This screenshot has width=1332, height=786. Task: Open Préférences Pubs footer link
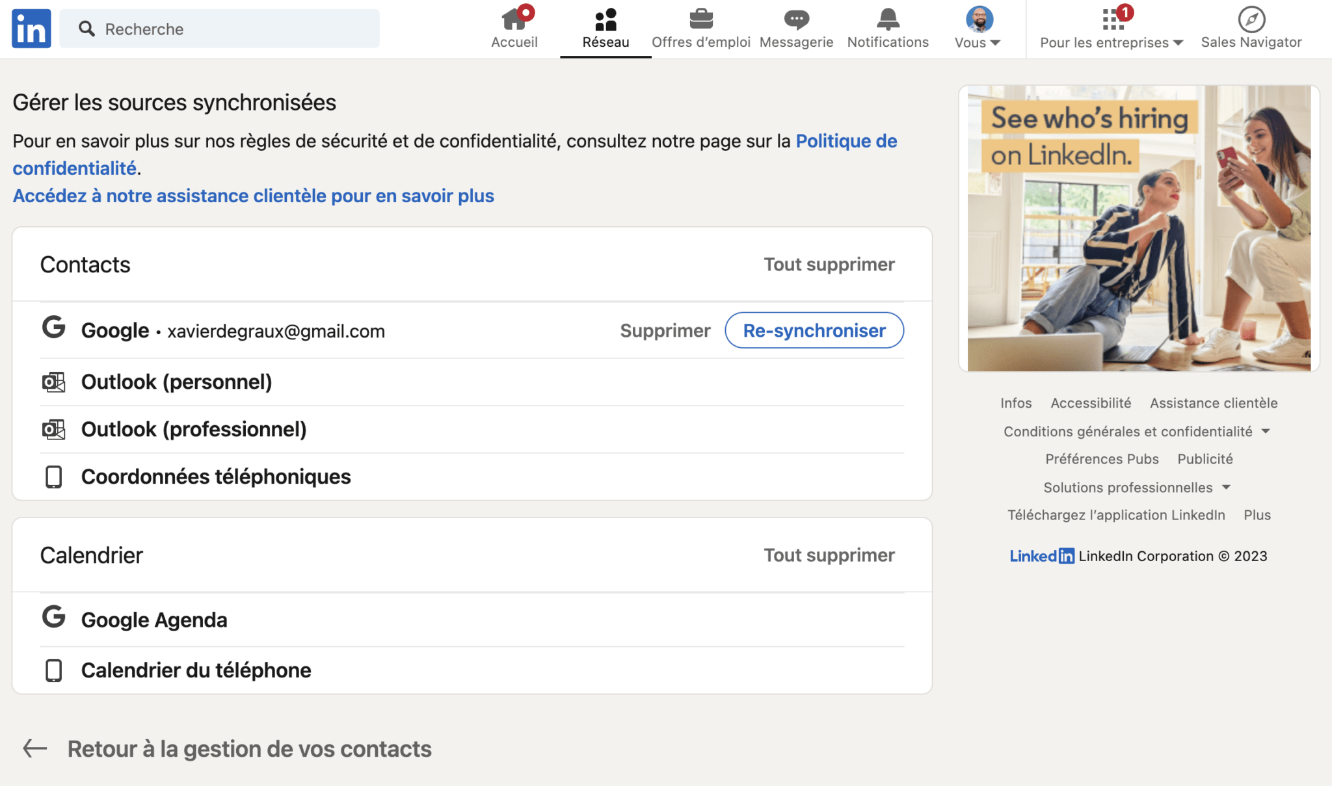click(x=1102, y=459)
